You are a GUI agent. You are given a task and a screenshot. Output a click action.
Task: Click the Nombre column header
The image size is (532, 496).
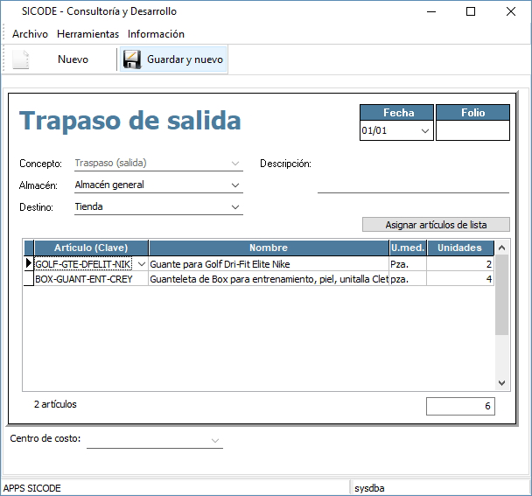tap(268, 248)
